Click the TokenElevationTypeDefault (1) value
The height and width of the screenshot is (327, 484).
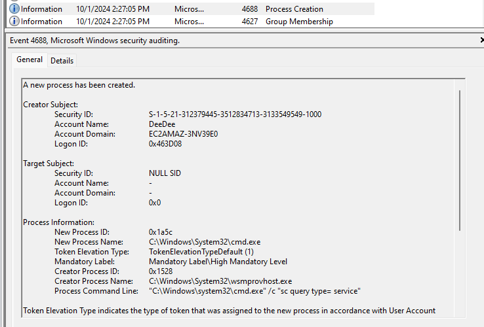coord(201,252)
